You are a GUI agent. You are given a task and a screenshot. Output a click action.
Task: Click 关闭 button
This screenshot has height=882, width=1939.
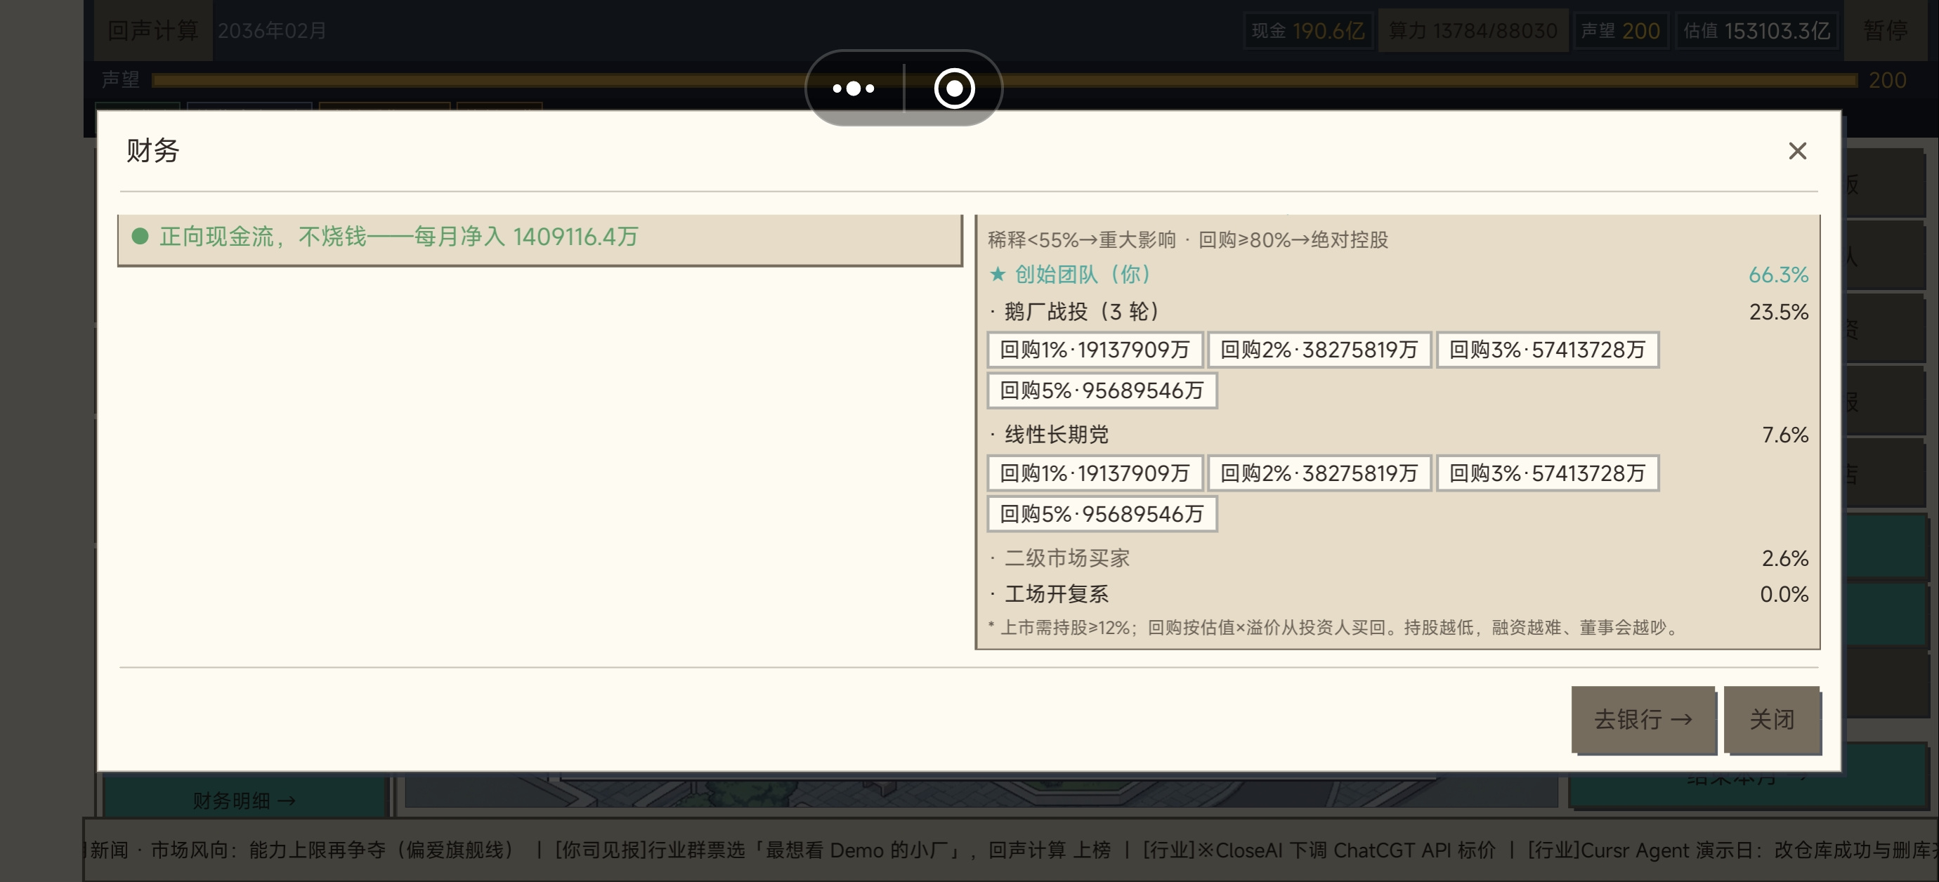point(1772,720)
